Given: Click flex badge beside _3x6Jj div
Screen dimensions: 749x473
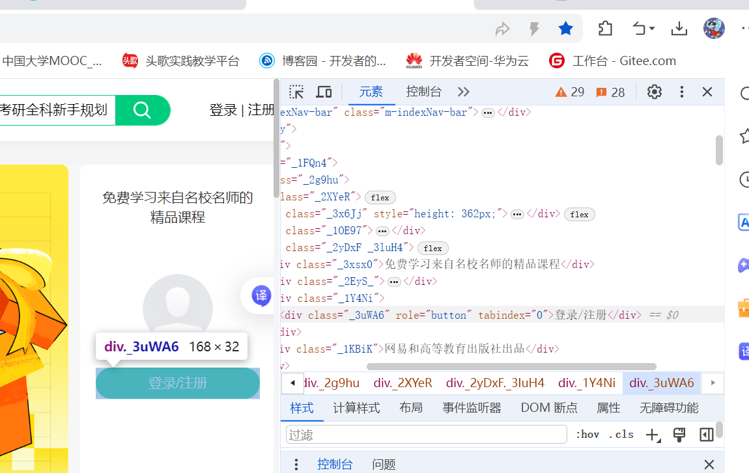Looking at the screenshot, I should (x=580, y=214).
